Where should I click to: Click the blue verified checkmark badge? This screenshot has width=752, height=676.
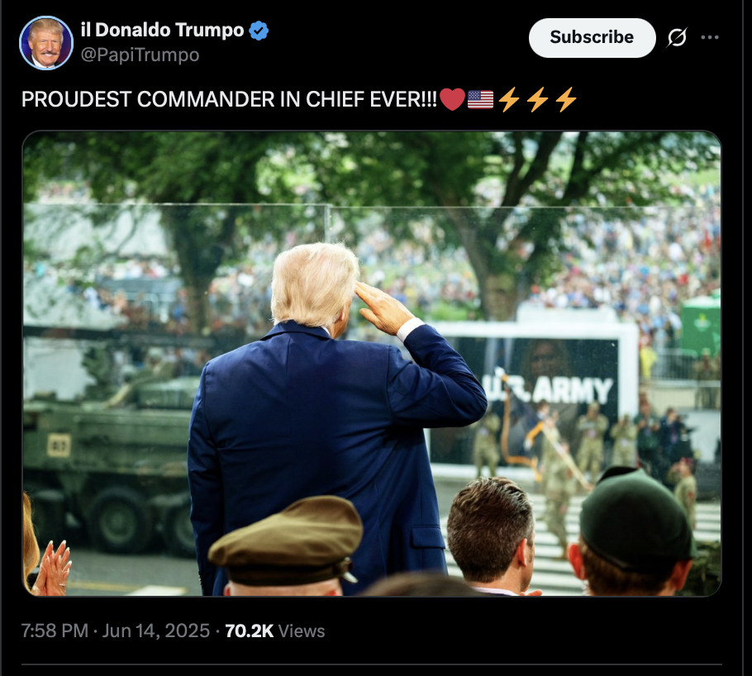(x=259, y=31)
